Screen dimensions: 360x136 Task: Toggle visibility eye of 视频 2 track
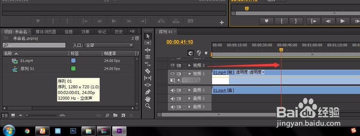(x=172, y=65)
